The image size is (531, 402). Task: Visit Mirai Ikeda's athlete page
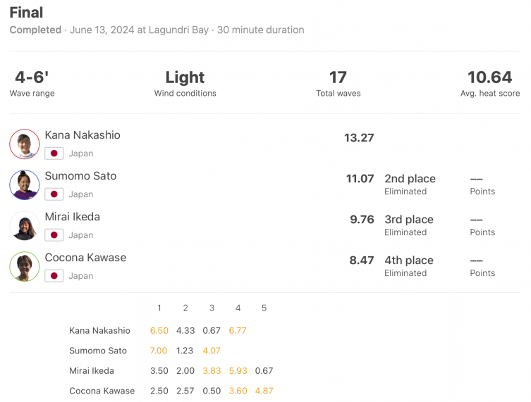73,217
